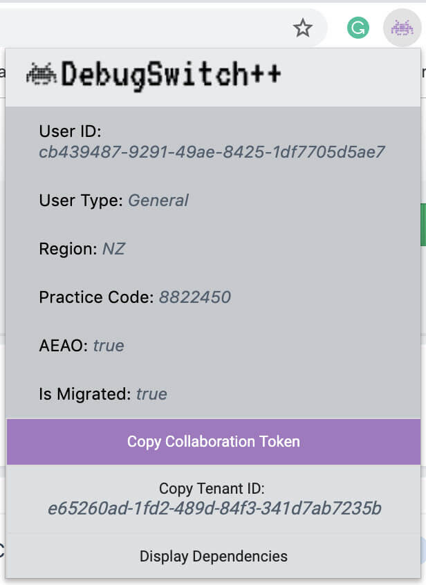The height and width of the screenshot is (585, 426).
Task: Click the Copy Collaboration Token button
Action: 213,441
